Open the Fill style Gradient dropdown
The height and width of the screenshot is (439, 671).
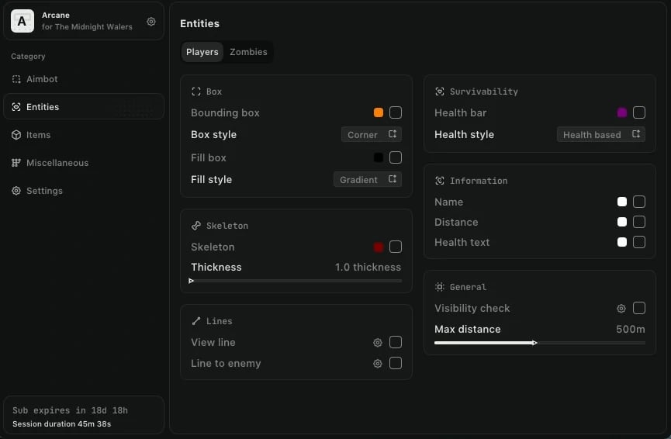[x=368, y=179]
